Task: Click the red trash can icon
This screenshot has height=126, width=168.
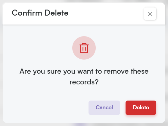Action: [84, 48]
